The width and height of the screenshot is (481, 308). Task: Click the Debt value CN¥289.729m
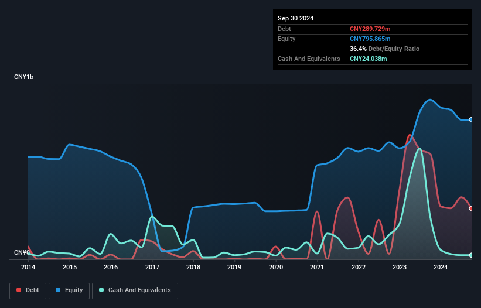click(370, 29)
